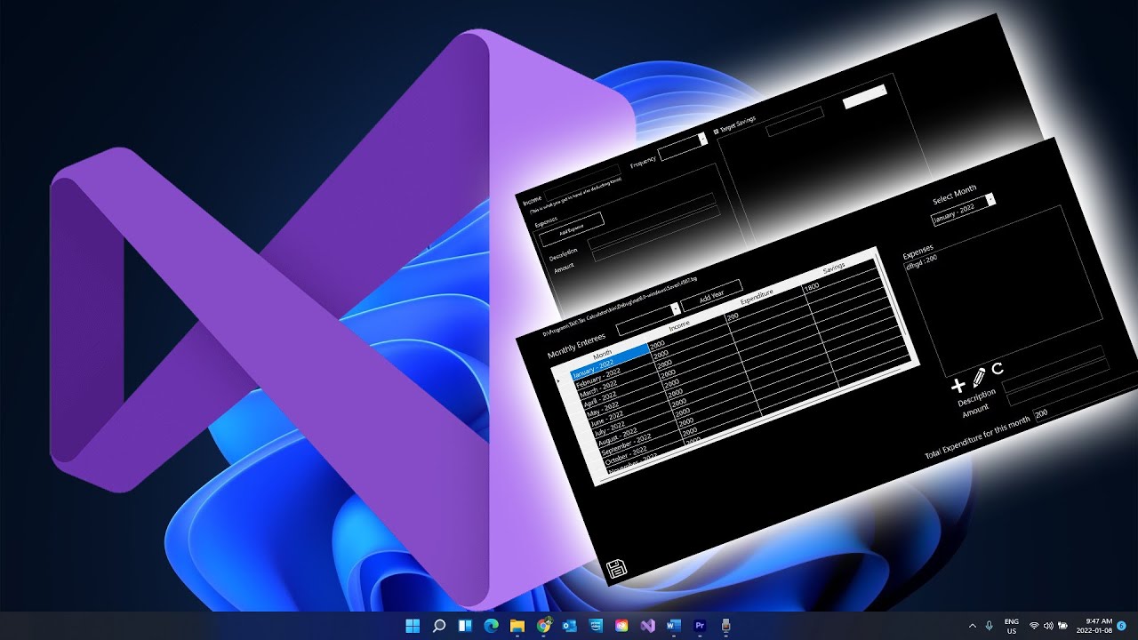Click the pencil edit-expense icon
Viewport: 1138px width, 640px height.
979,377
